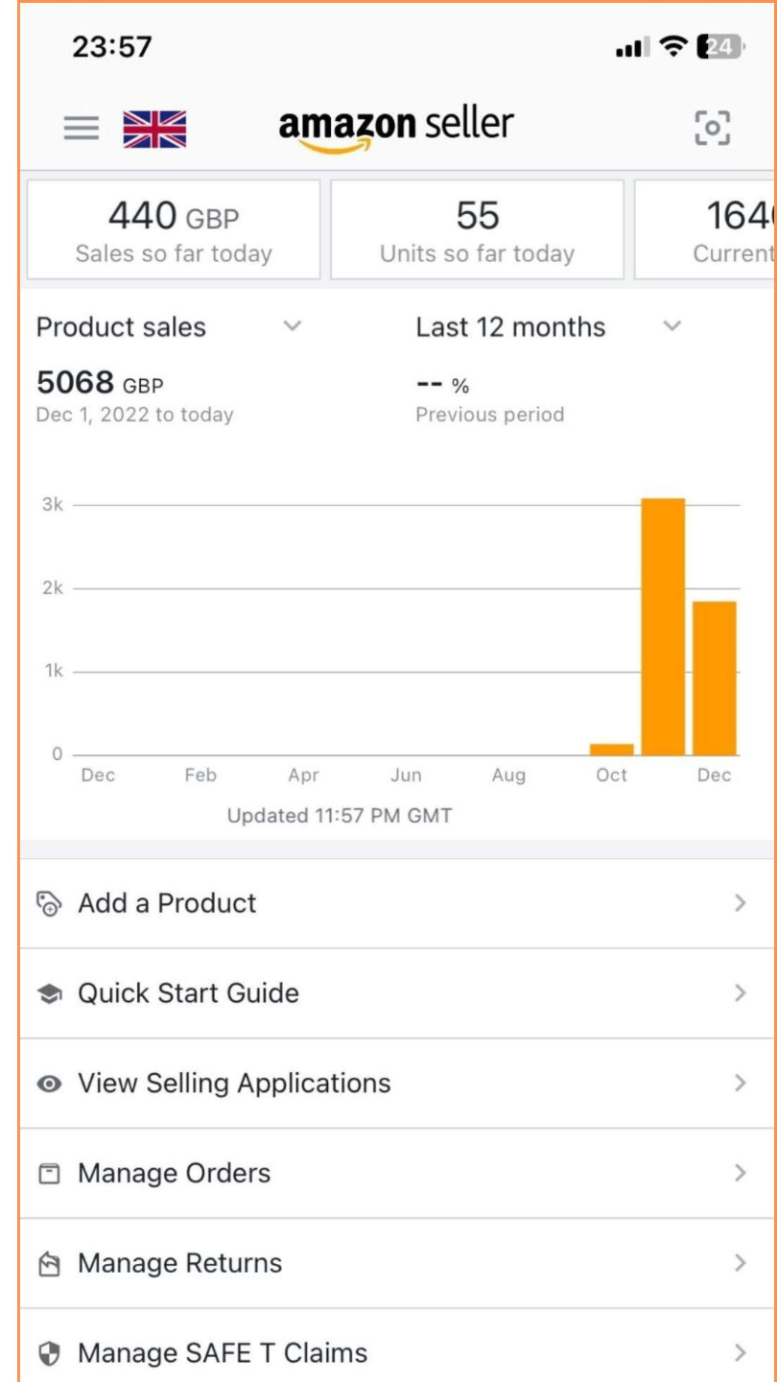Open View Selling Applications

pos(235,1084)
